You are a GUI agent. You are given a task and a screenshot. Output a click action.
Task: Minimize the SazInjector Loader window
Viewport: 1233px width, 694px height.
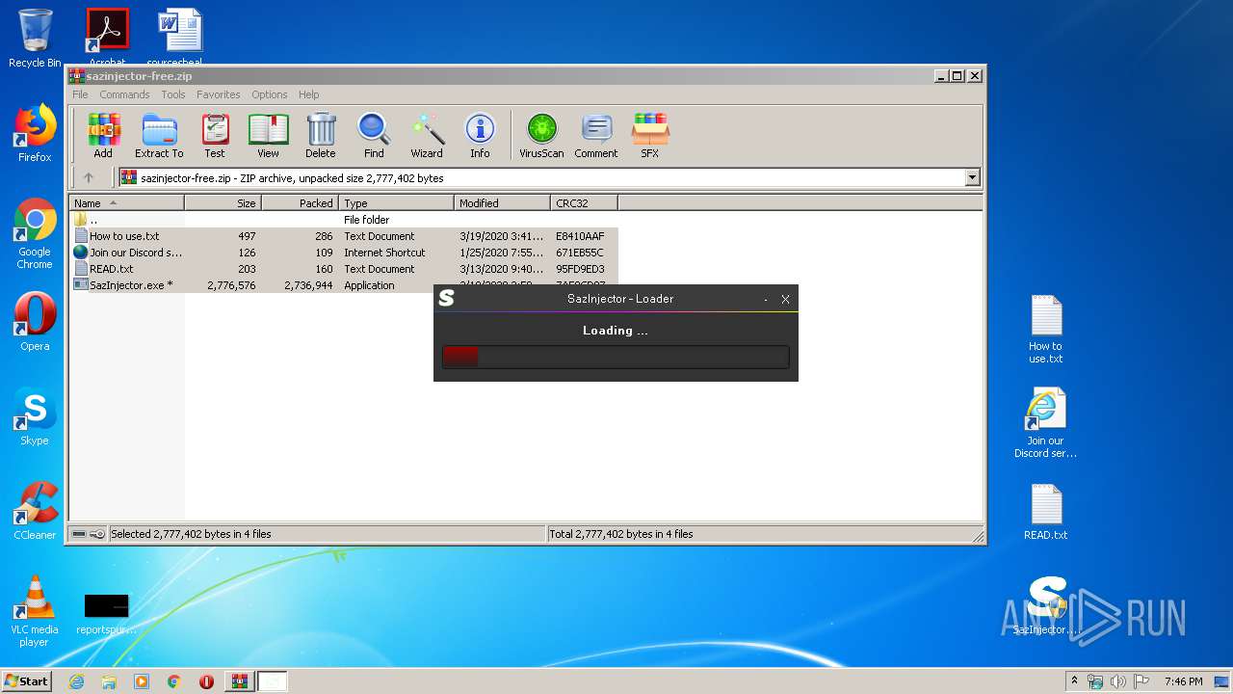[766, 299]
